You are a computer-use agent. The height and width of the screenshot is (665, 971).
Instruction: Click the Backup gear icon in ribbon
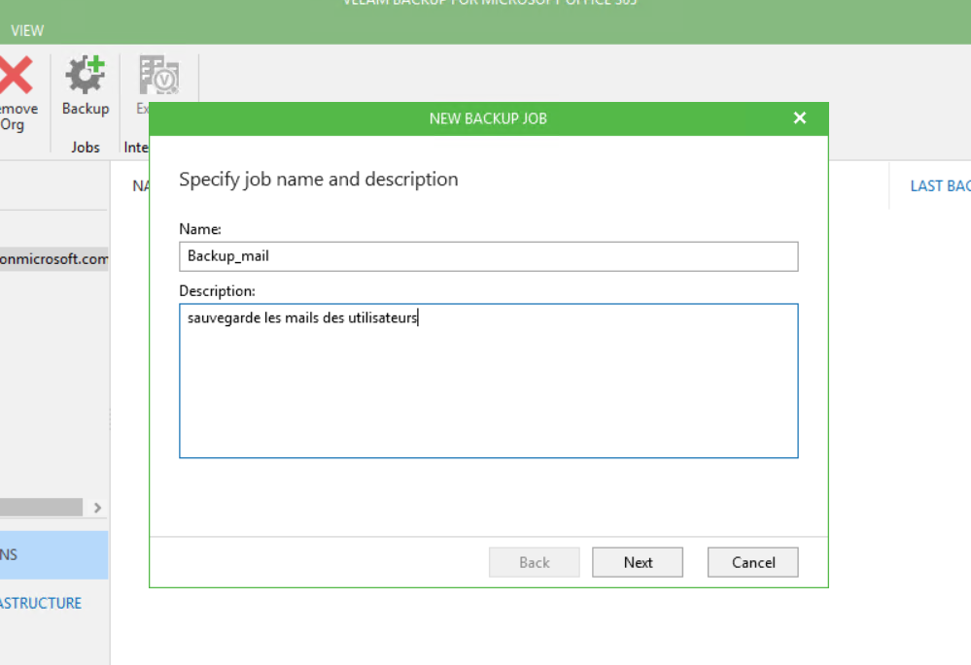(86, 75)
